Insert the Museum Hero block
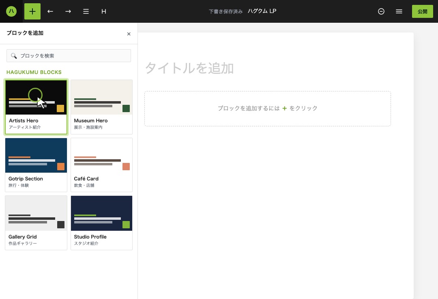 click(x=102, y=107)
